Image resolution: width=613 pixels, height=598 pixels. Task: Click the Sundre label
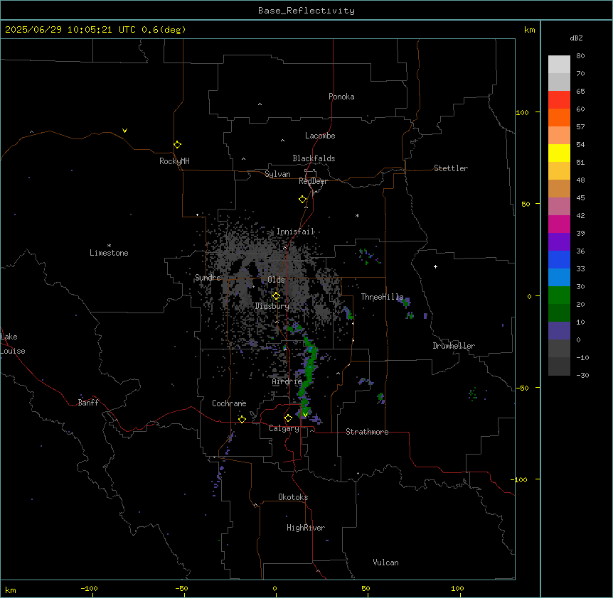(208, 278)
